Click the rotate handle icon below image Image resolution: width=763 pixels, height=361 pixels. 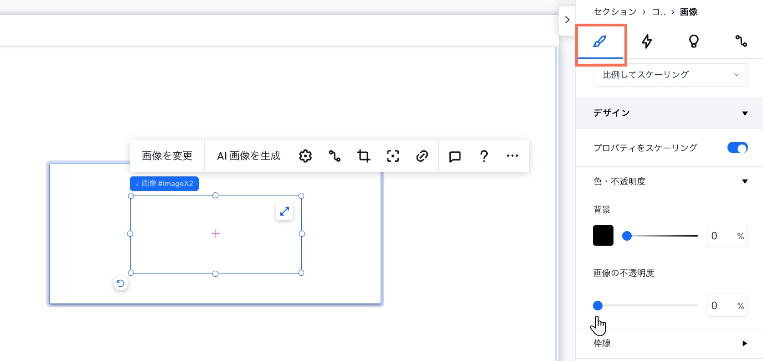(x=120, y=284)
